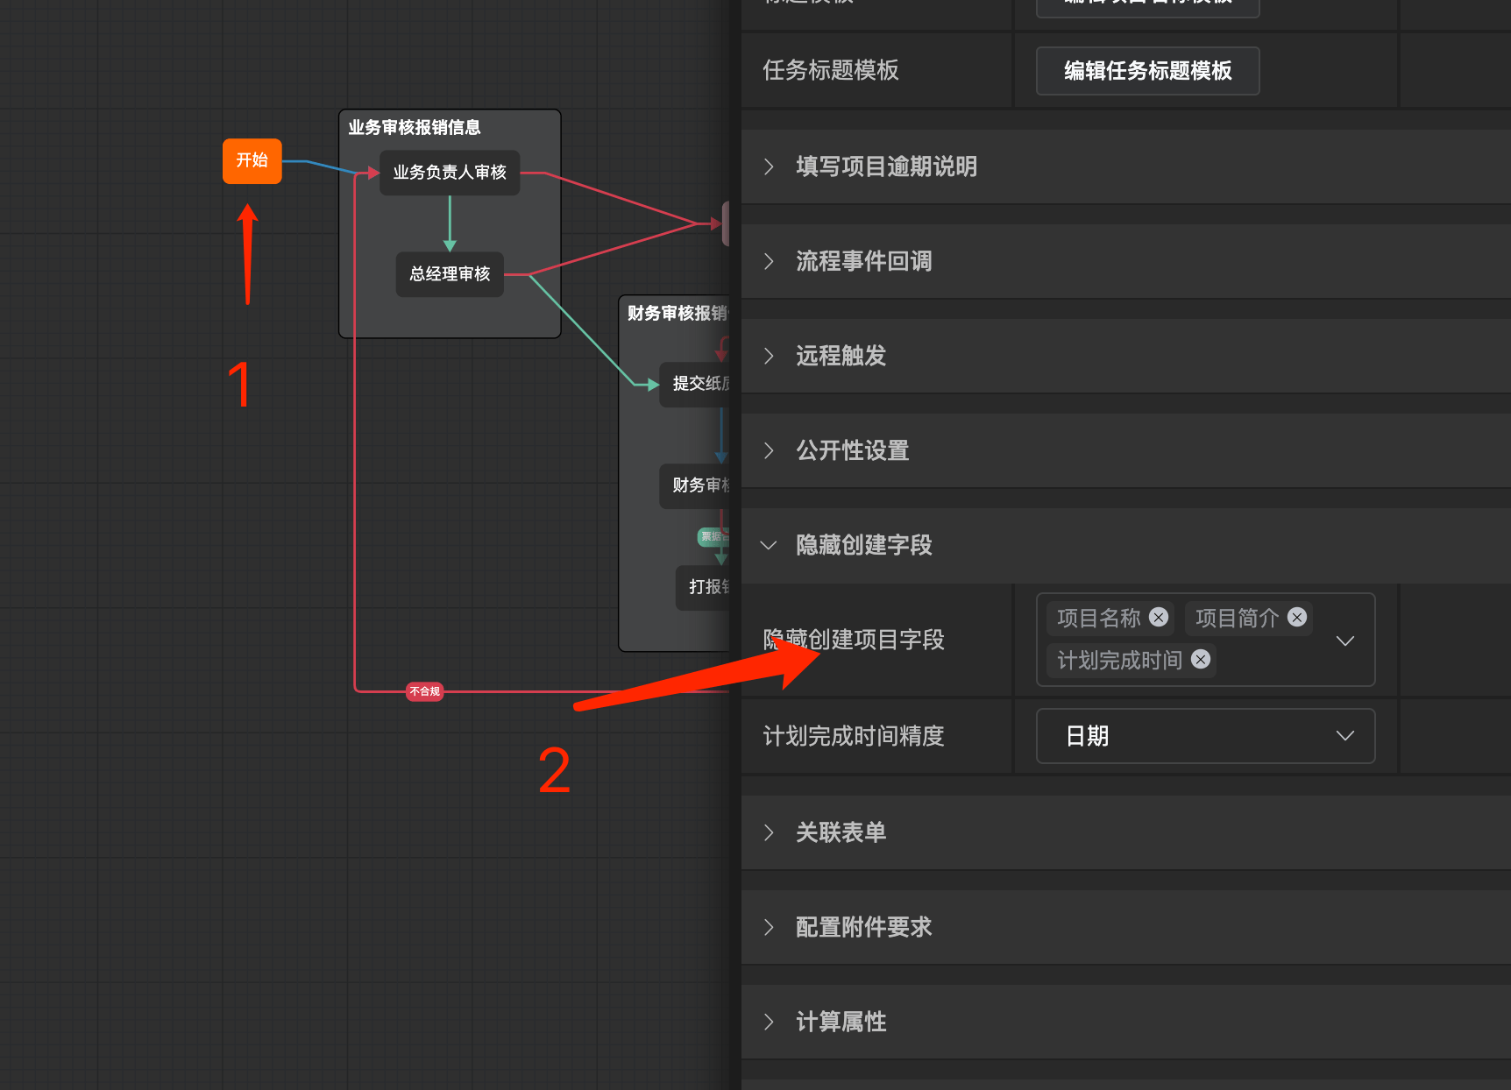1511x1090 pixels.
Task: Open 编辑任务标题模板 button
Action: (x=1147, y=71)
